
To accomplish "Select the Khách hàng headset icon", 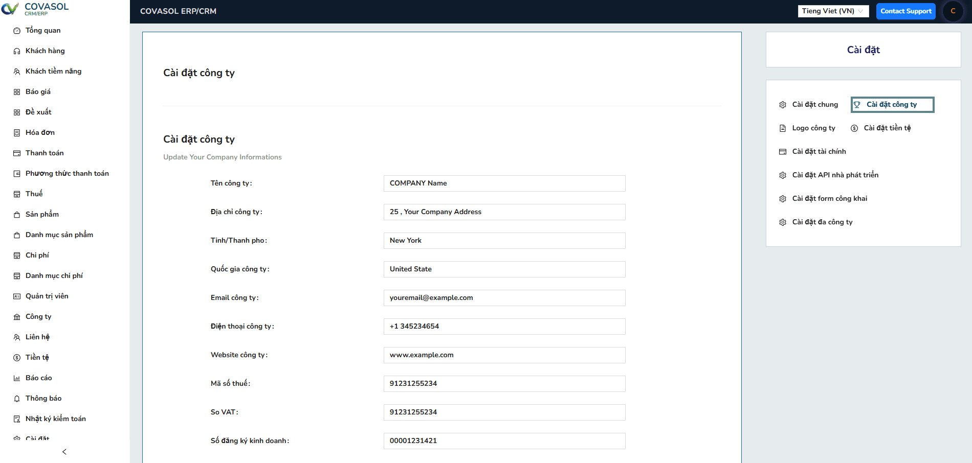I will (x=17, y=51).
